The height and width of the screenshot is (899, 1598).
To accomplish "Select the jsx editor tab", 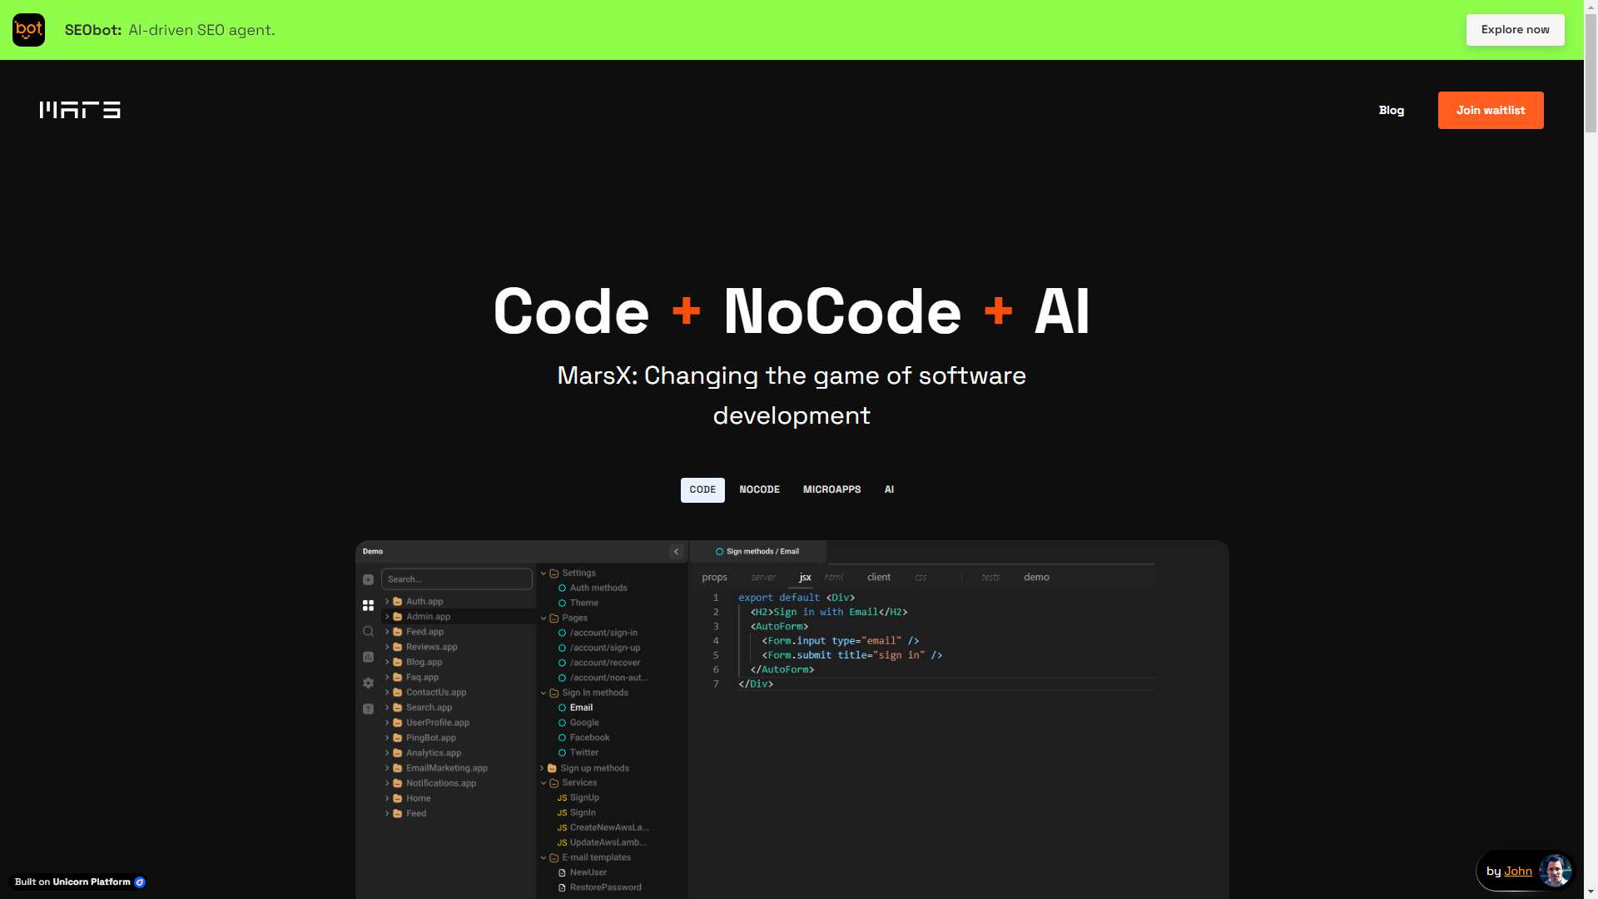I will (x=805, y=578).
